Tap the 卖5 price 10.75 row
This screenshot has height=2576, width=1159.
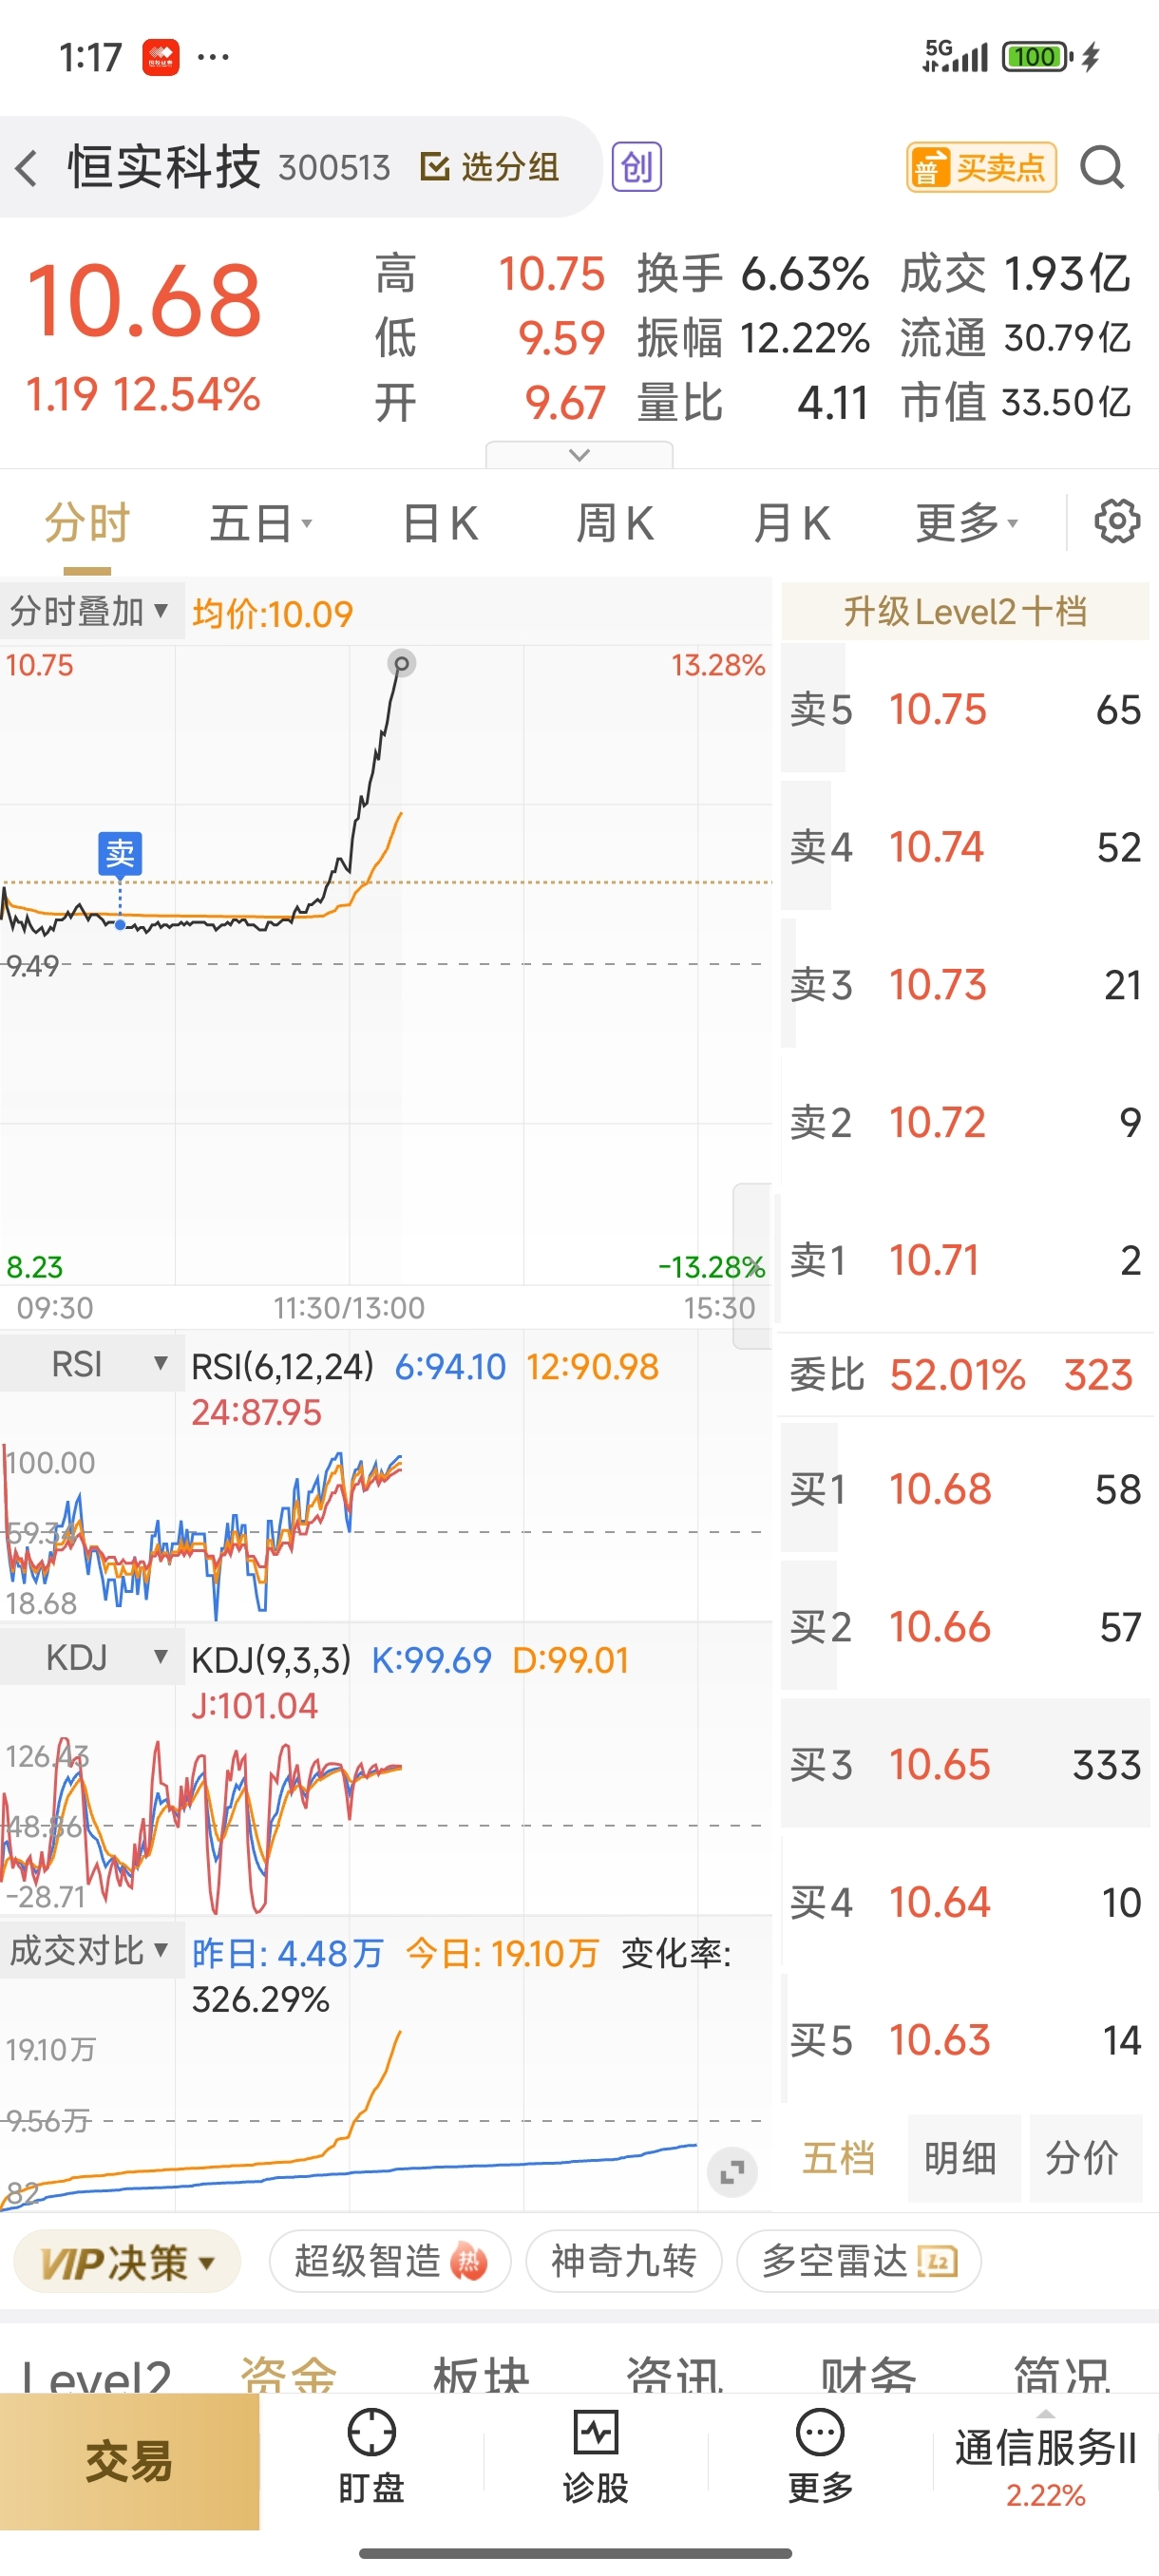965,709
